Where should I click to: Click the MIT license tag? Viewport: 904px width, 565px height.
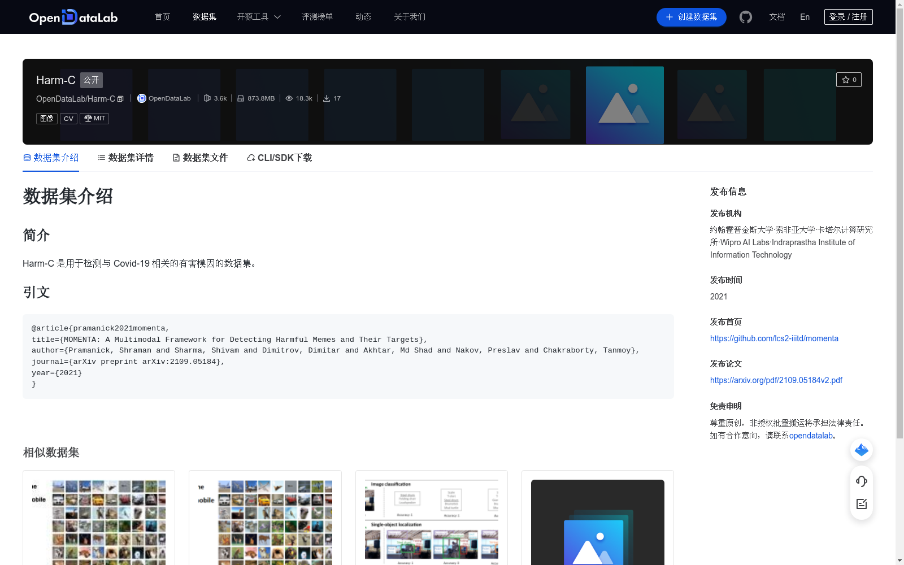[x=94, y=118]
